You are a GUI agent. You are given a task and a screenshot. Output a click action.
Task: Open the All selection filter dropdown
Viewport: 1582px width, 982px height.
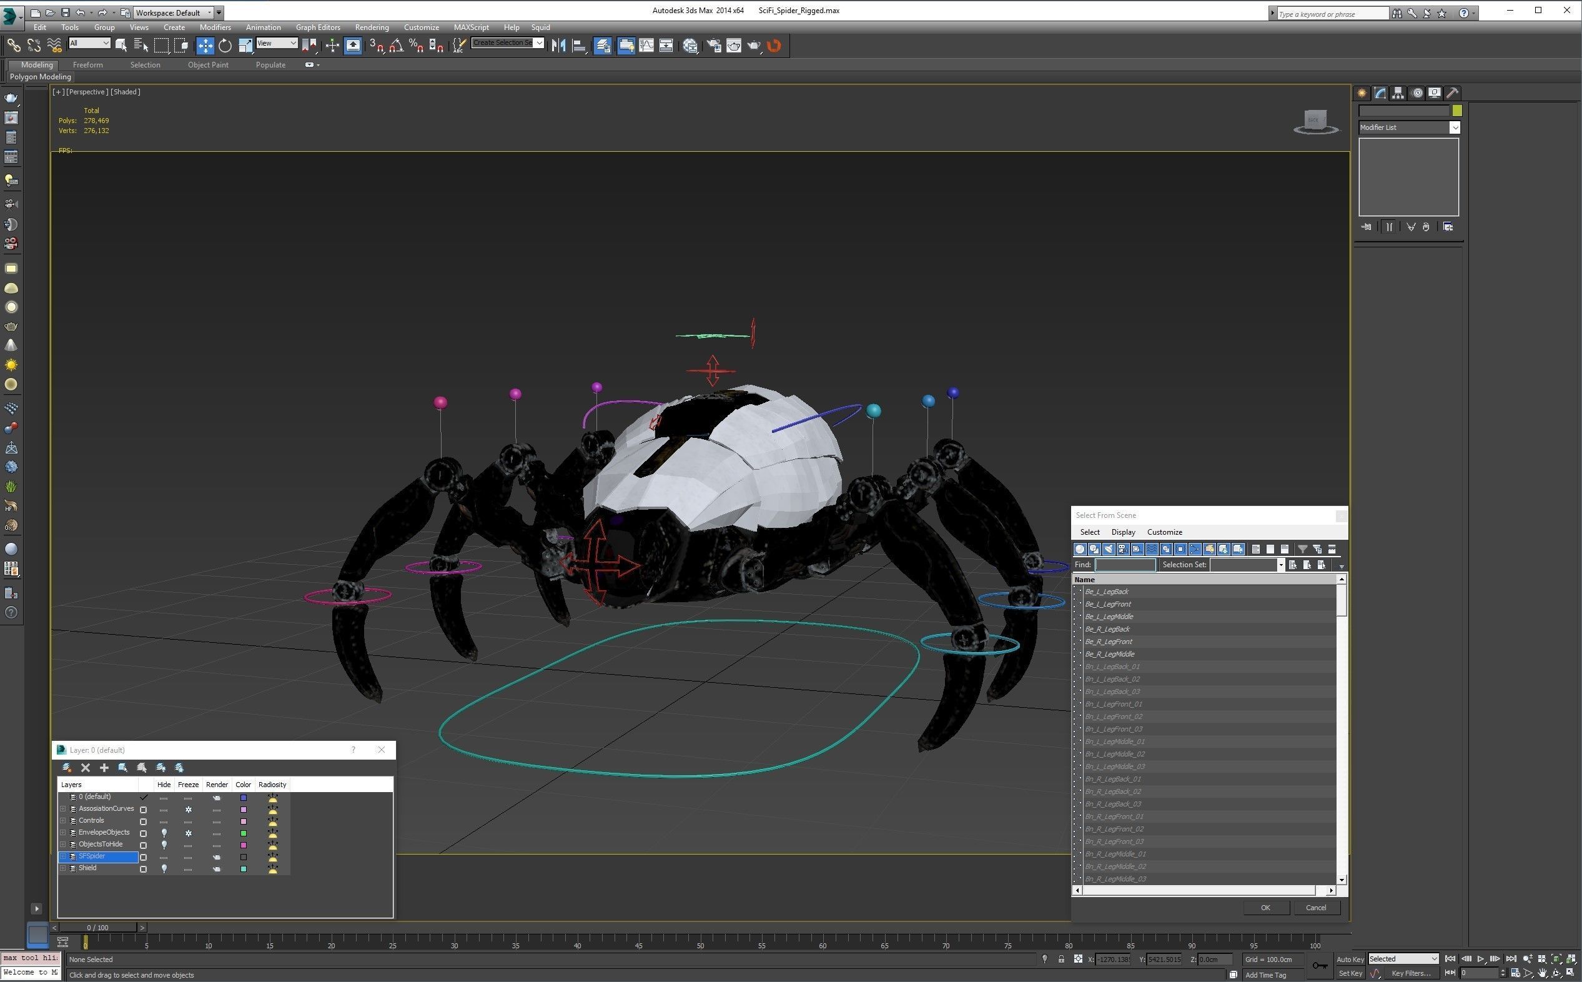(x=89, y=43)
